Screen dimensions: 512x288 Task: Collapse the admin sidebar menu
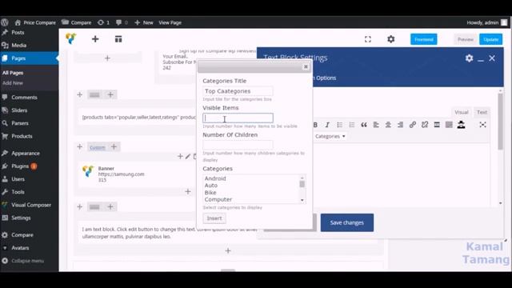click(27, 261)
